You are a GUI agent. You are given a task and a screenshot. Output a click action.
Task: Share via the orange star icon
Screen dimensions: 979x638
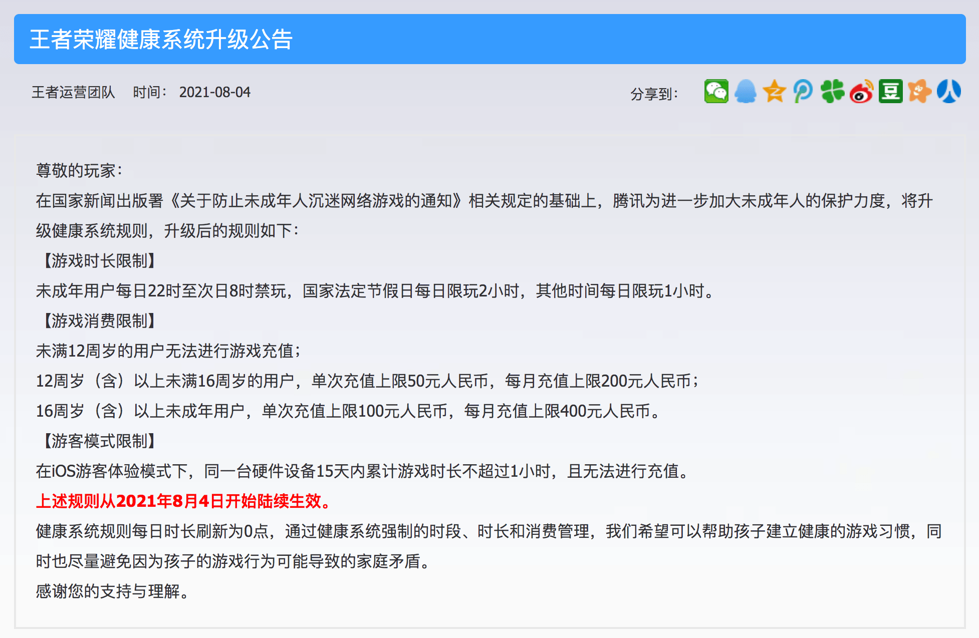point(918,92)
